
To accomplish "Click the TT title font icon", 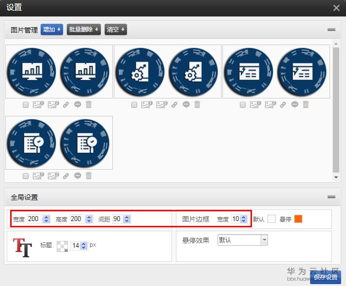I will (22, 248).
